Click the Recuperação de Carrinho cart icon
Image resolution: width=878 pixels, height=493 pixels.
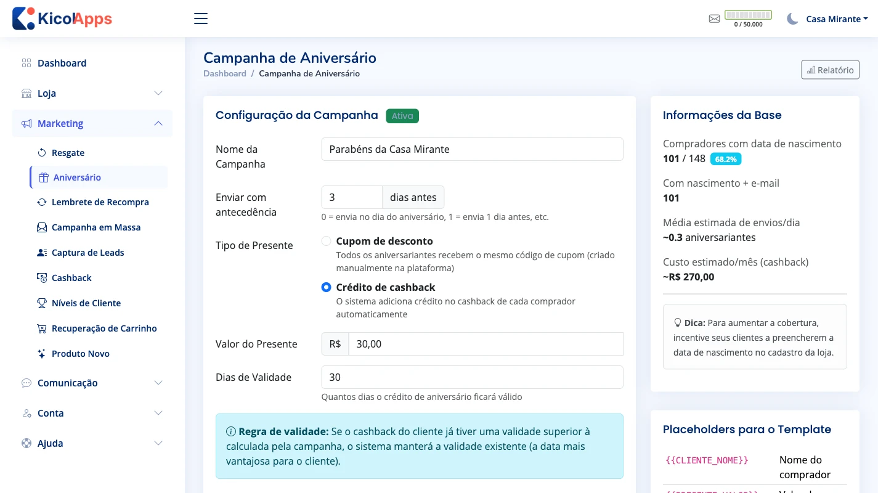coord(42,328)
